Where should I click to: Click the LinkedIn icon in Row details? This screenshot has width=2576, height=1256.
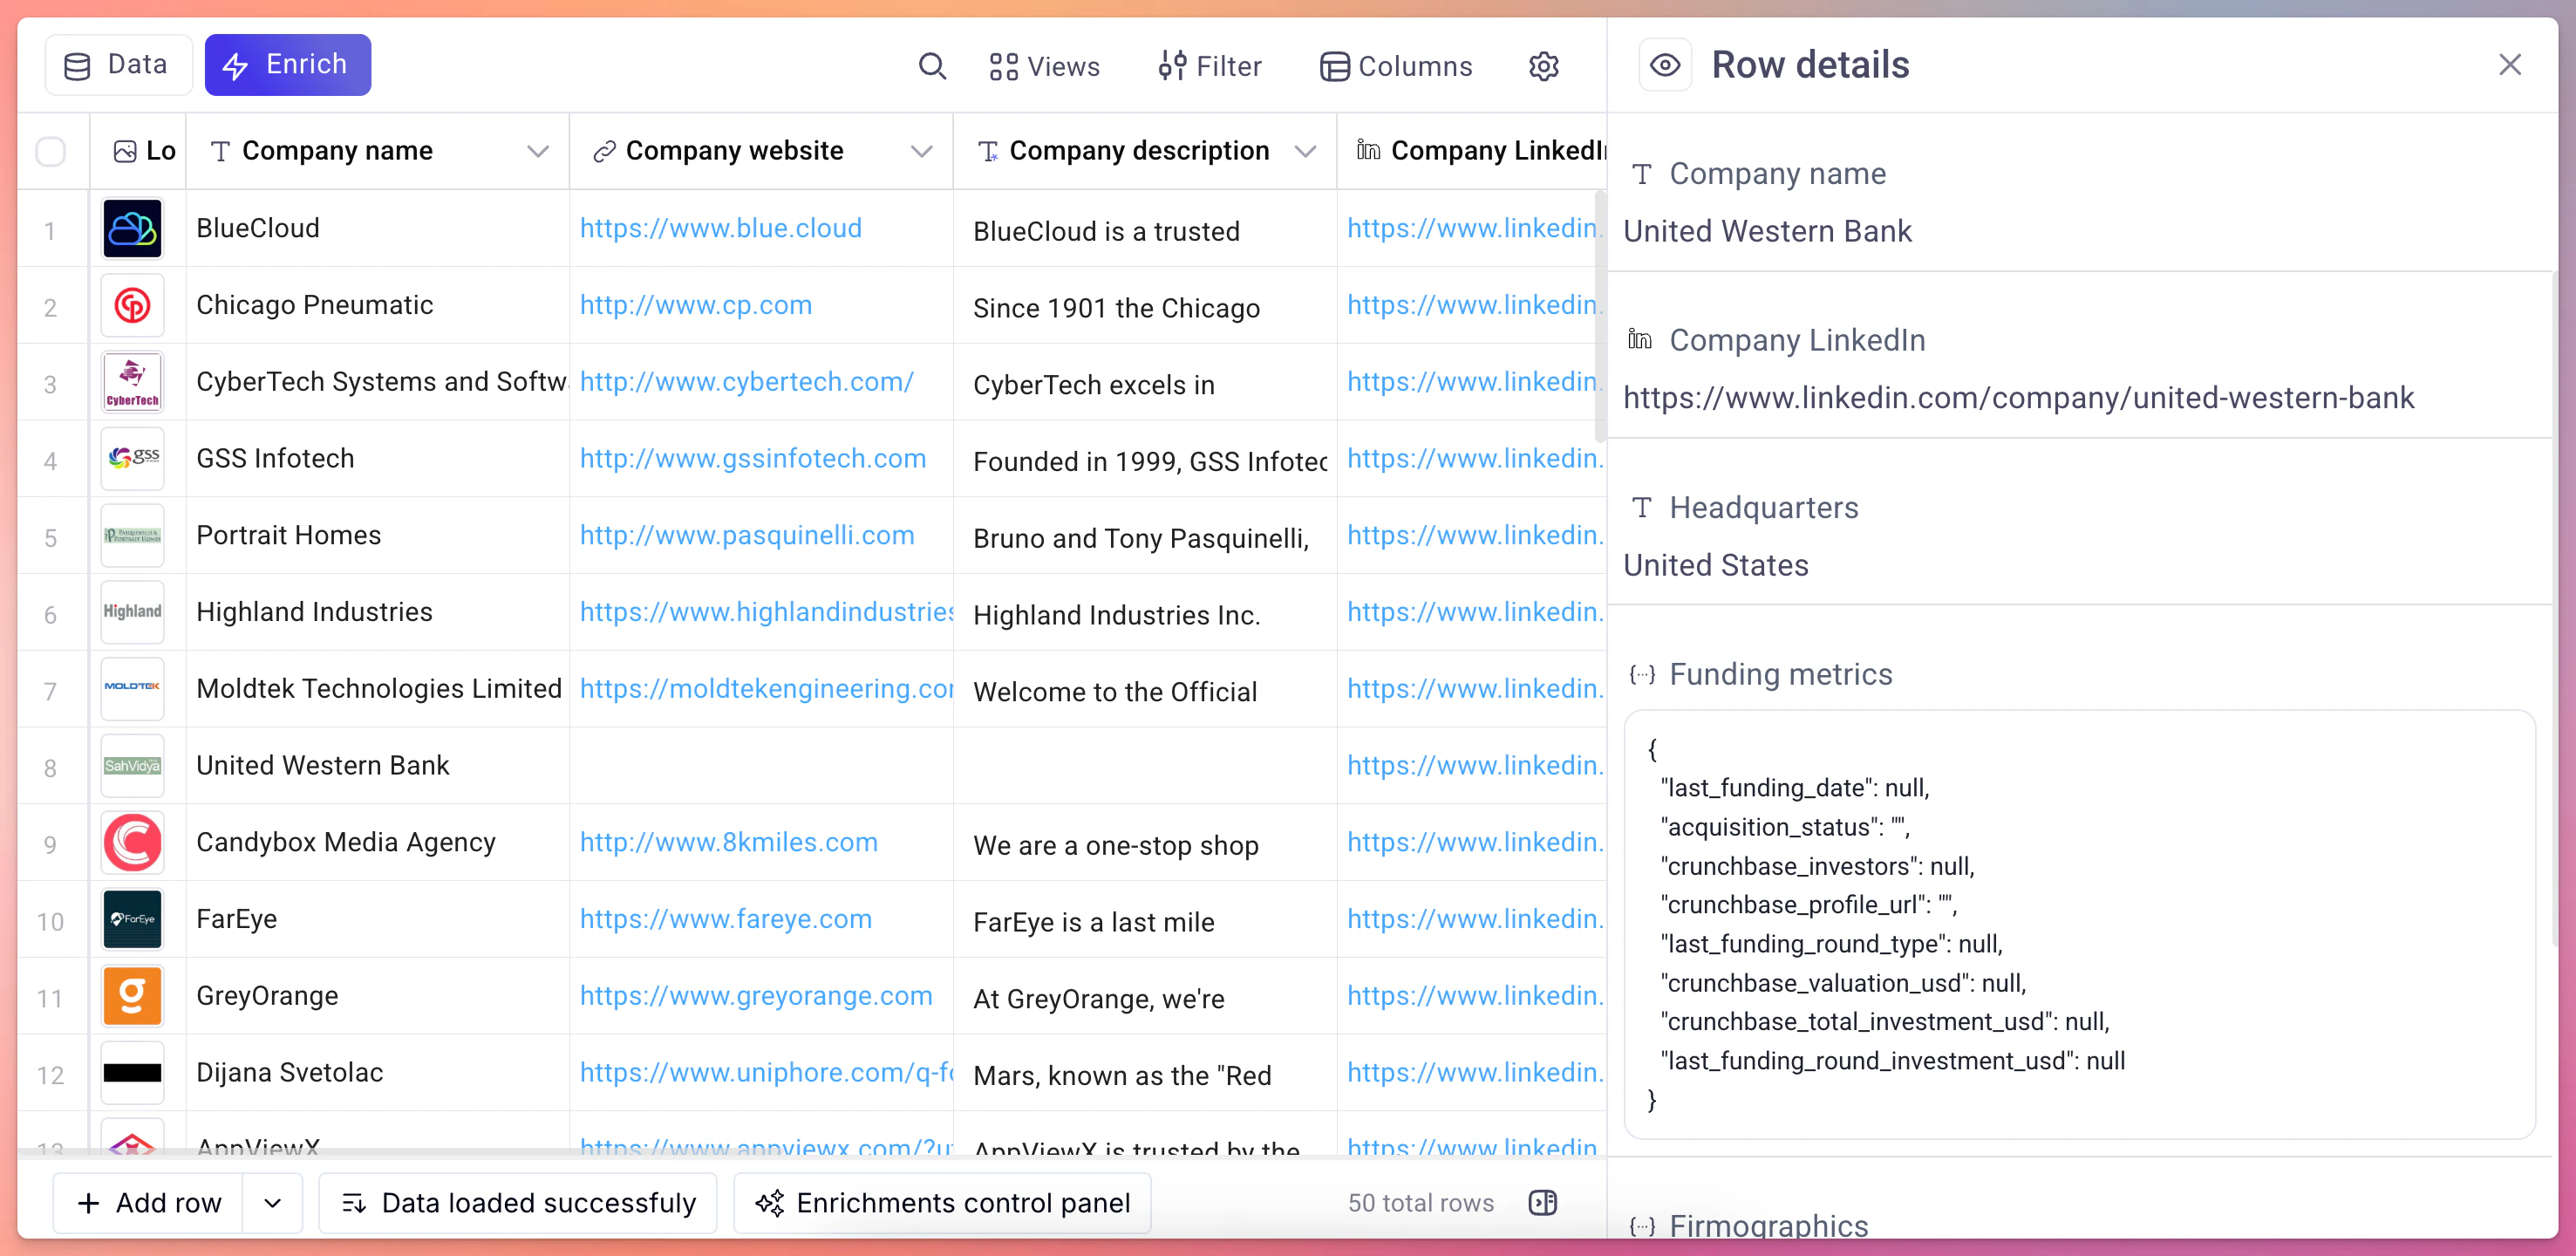tap(1641, 340)
